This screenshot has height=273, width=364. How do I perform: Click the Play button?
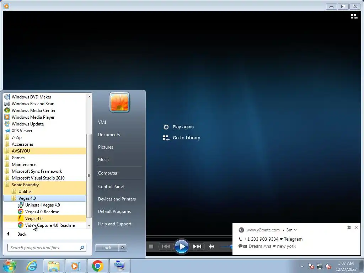[x=182, y=246]
